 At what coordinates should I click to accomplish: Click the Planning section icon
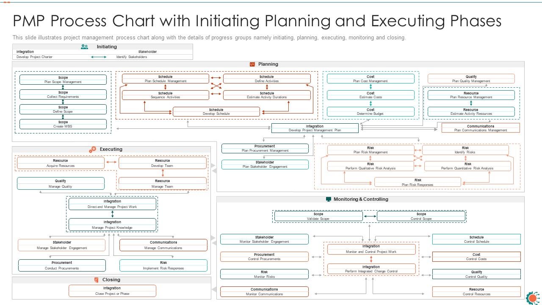[252, 64]
